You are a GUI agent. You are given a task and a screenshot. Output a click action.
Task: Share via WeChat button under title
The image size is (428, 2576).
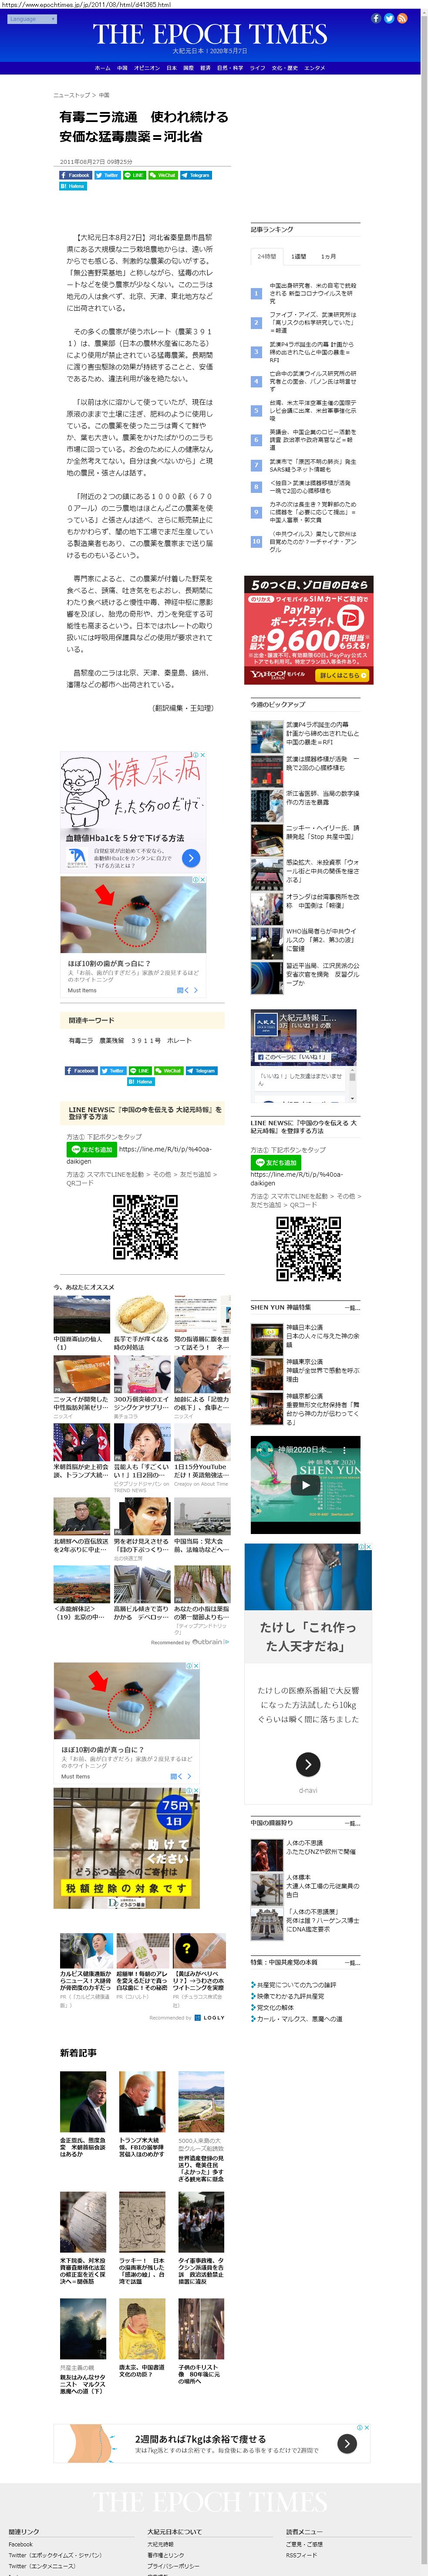[163, 175]
